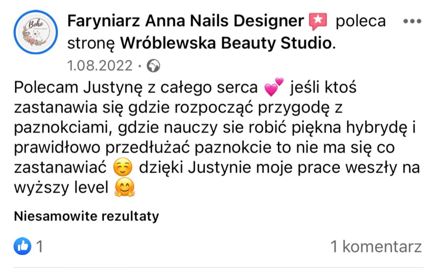Image resolution: width=437 pixels, height=270 pixels.
Task: Click the review text wyższy level
Action: point(61,187)
